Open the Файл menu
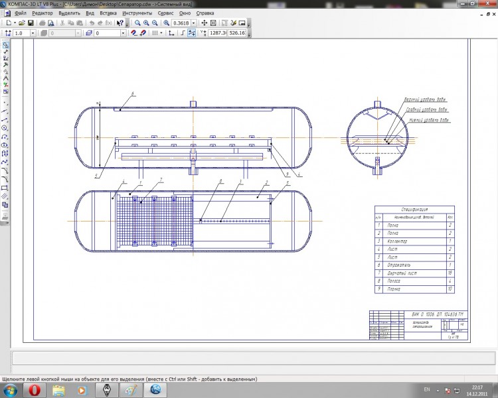The height and width of the screenshot is (398, 498). (x=21, y=13)
